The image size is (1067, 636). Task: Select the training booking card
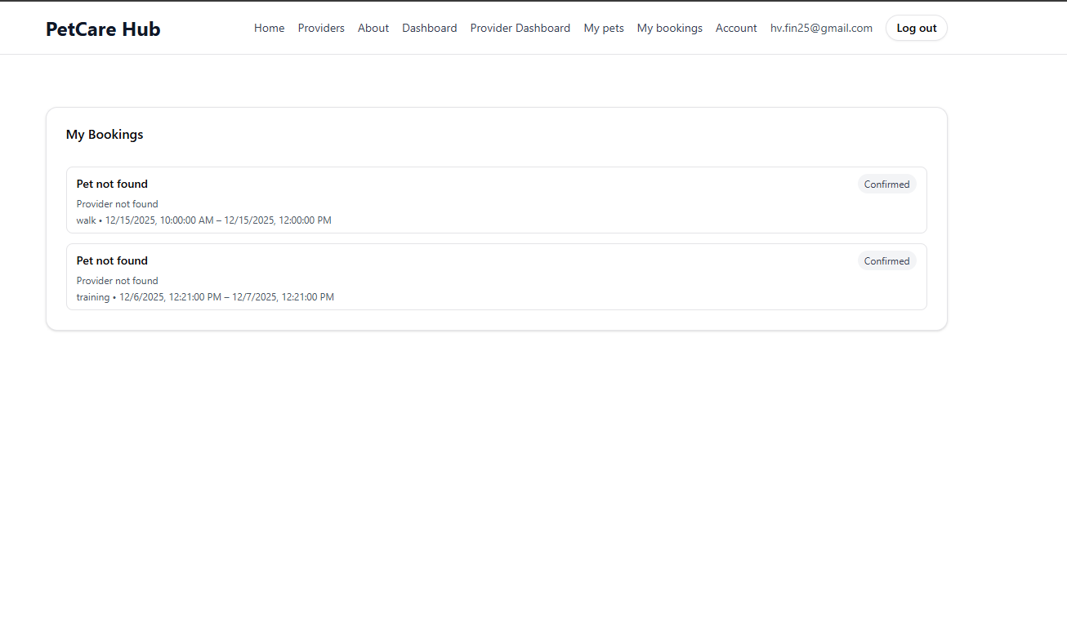click(x=496, y=277)
